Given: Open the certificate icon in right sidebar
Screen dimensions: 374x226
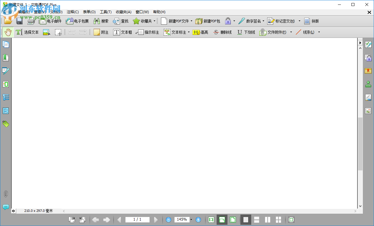Looking at the screenshot, I should [x=368, y=71].
